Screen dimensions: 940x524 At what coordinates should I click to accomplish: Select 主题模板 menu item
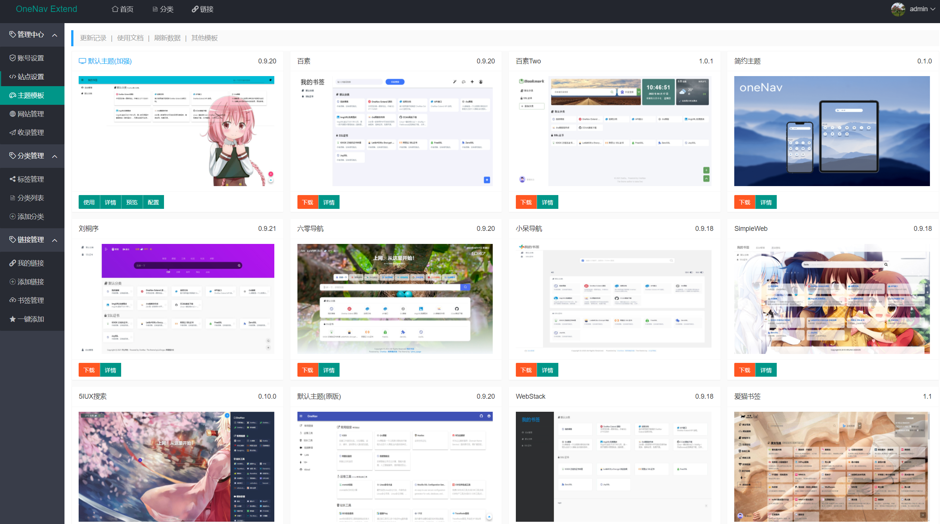point(31,95)
